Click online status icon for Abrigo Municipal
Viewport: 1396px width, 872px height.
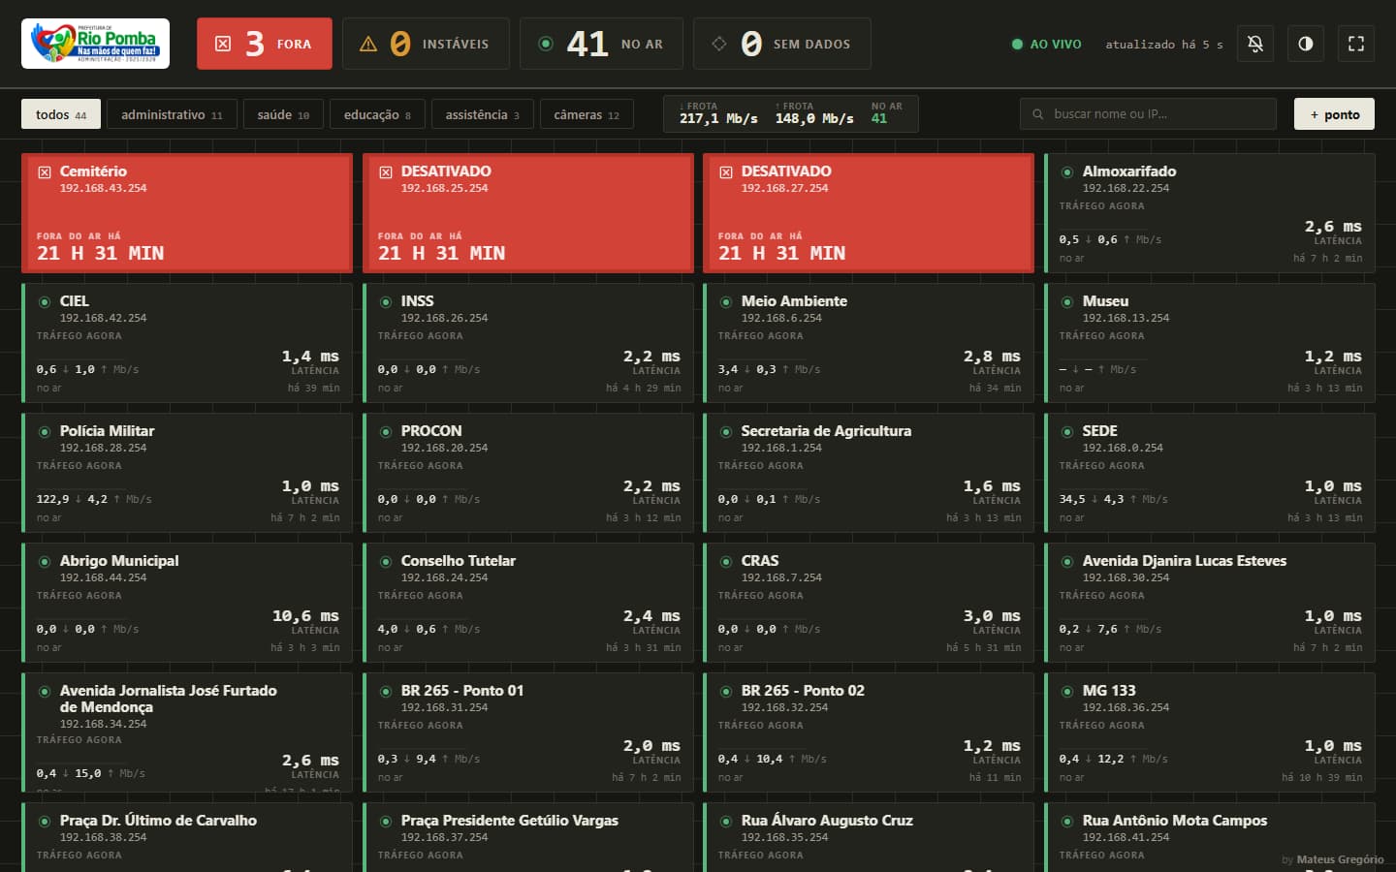[x=45, y=561]
